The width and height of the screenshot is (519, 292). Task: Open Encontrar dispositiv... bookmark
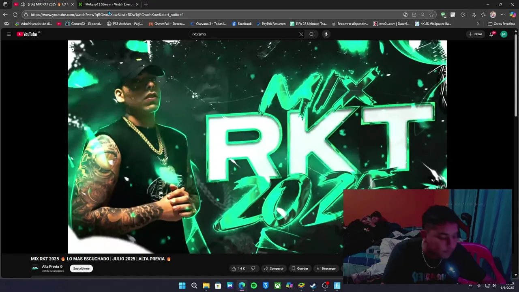350,24
